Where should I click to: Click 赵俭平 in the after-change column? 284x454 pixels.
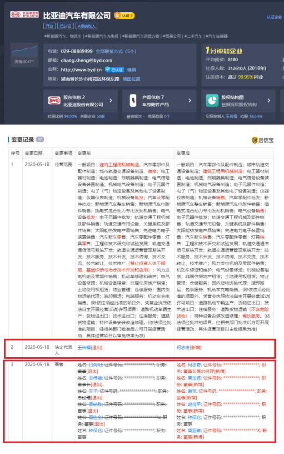[x=194, y=404]
